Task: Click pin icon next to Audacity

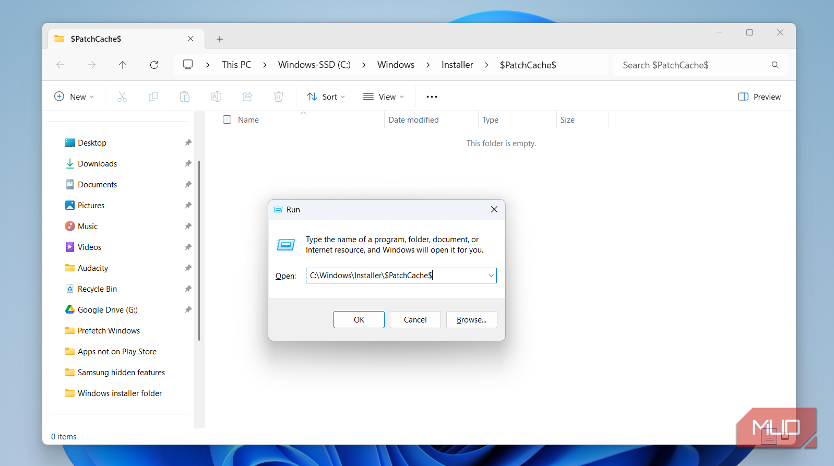Action: pyautogui.click(x=188, y=268)
